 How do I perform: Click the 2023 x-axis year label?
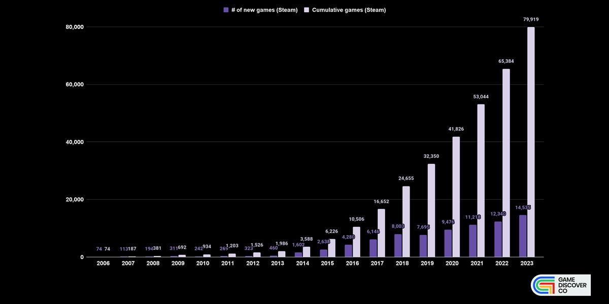(527, 263)
